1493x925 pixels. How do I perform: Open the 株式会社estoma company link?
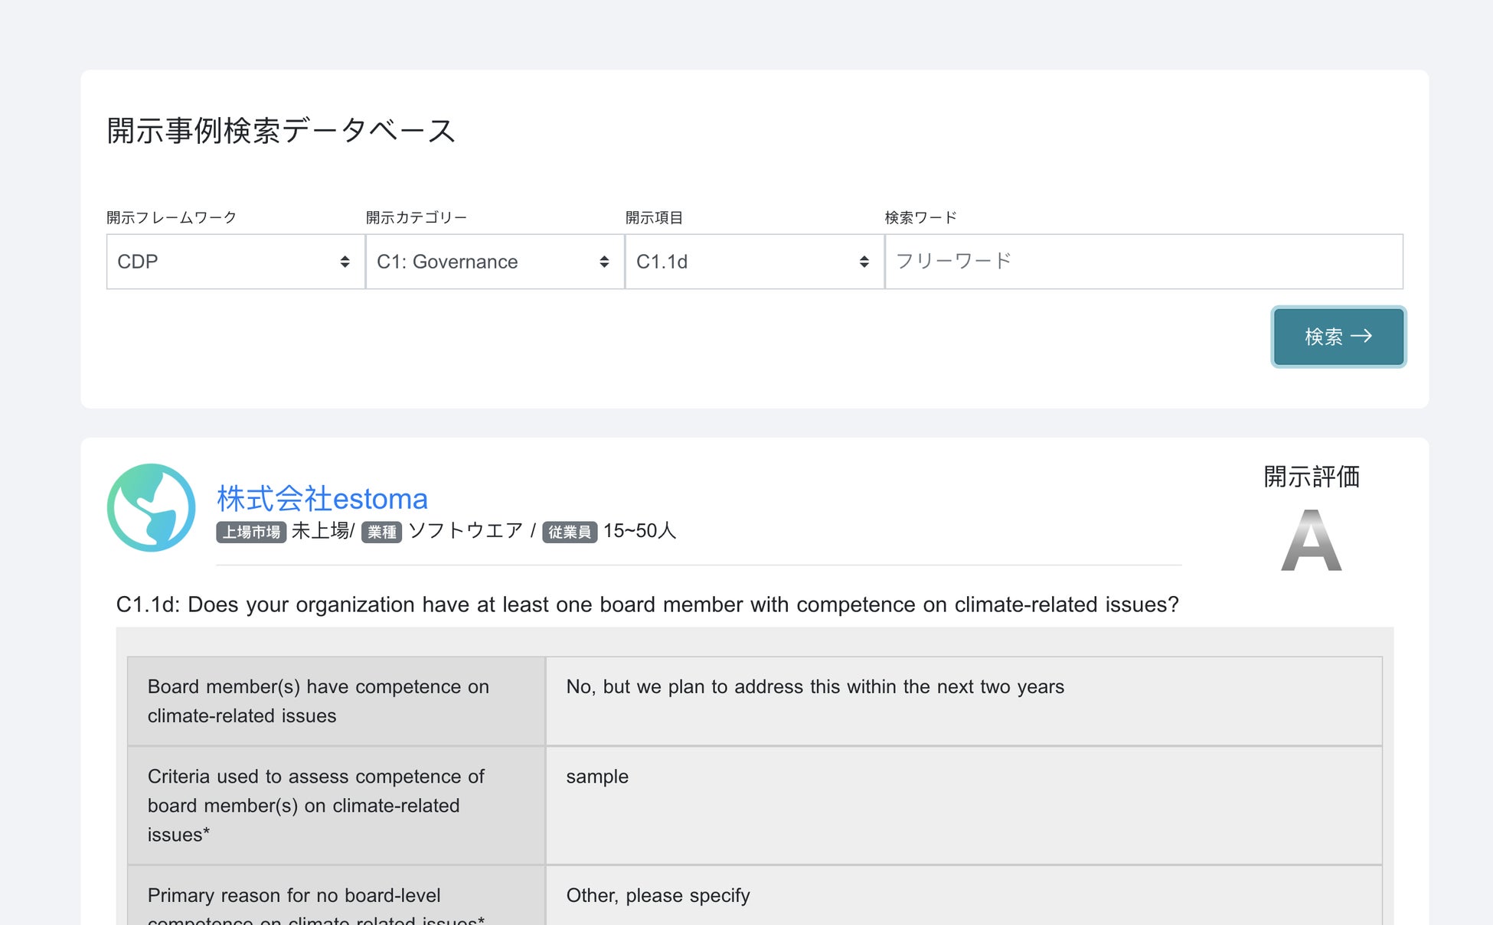pyautogui.click(x=322, y=499)
